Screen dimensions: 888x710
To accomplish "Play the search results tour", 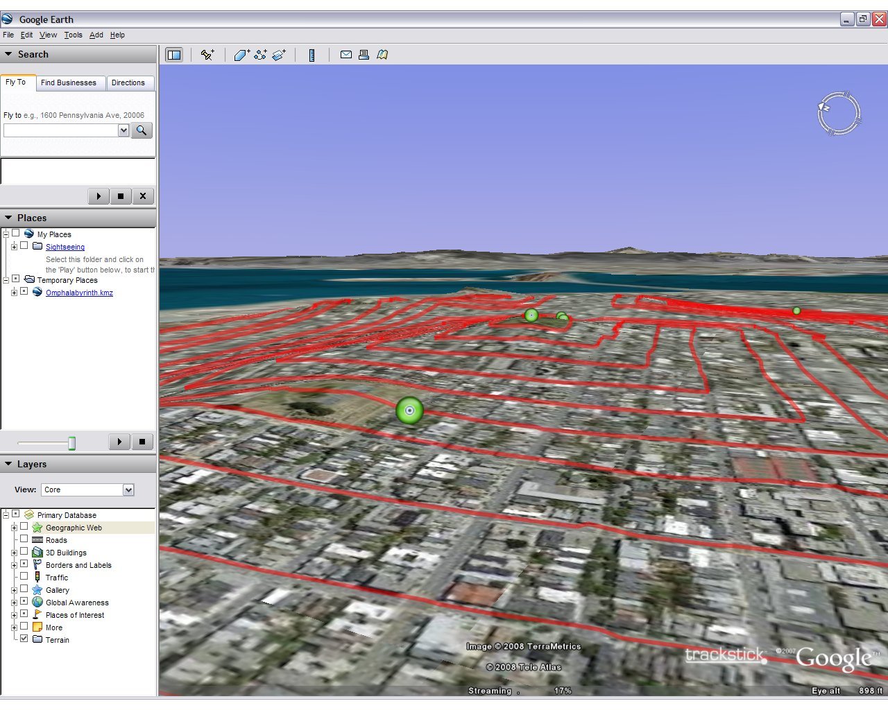I will point(99,196).
